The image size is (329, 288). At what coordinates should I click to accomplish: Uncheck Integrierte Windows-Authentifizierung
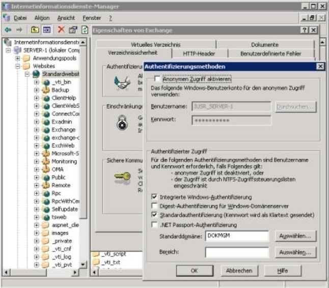pyautogui.click(x=154, y=197)
